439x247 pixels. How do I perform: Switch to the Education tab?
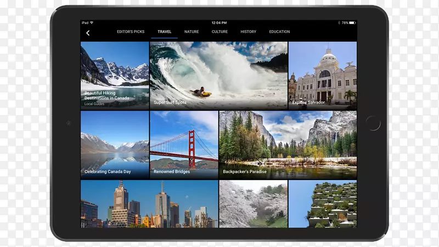(279, 32)
